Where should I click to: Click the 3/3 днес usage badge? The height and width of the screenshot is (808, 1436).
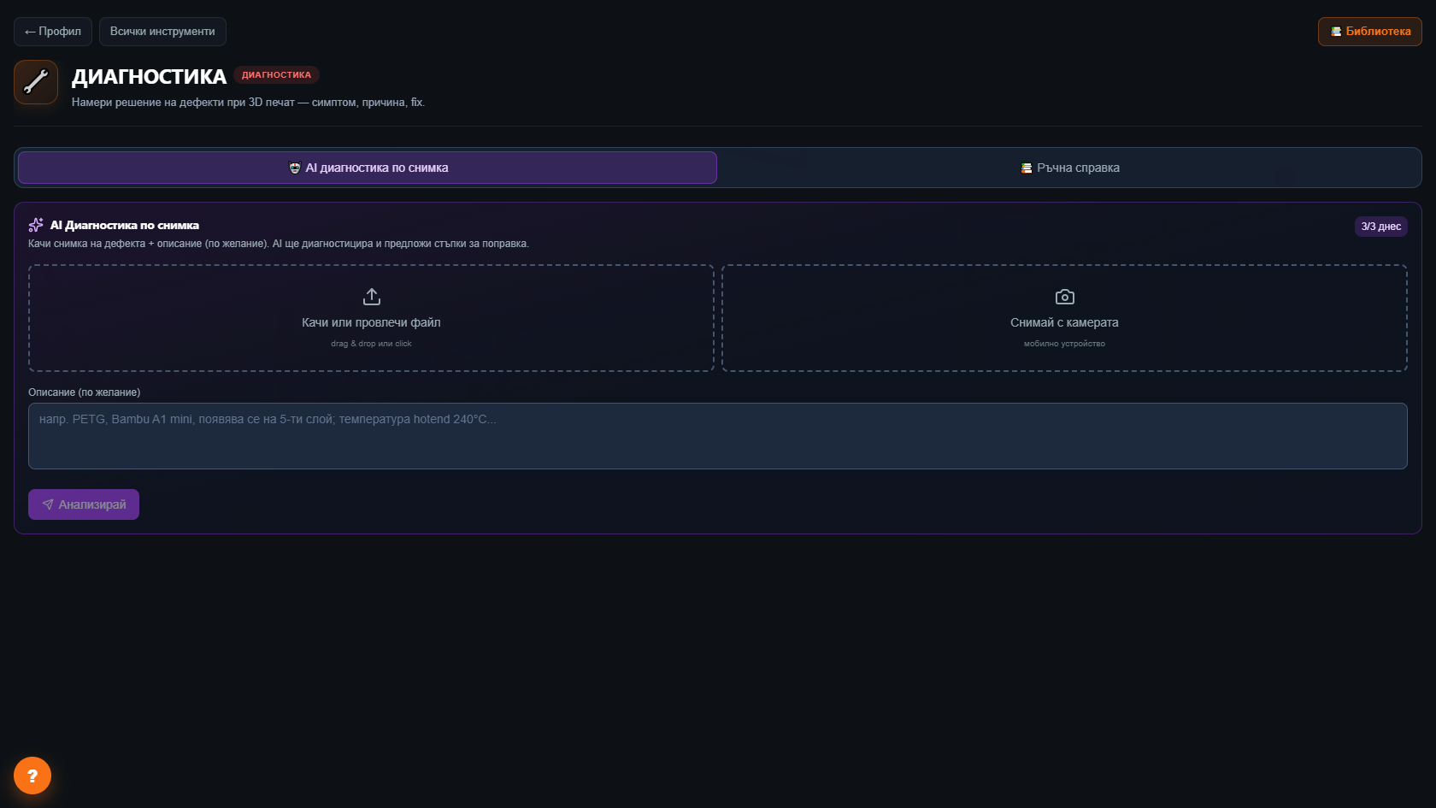1381,227
